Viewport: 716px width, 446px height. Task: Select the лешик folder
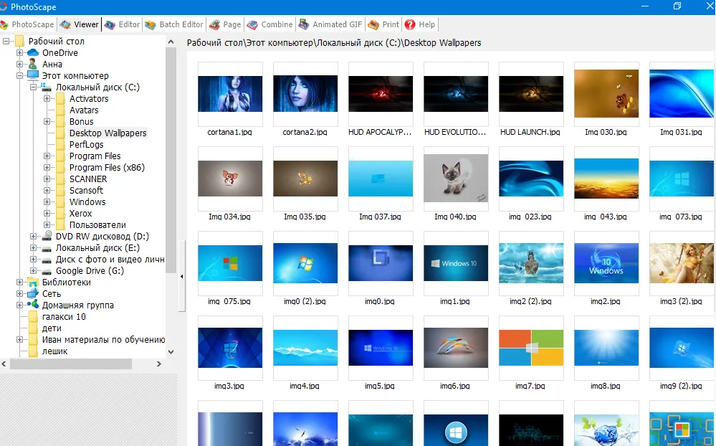coord(54,351)
